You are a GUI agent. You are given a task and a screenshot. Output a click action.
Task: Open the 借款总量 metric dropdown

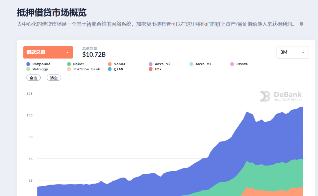(x=48, y=52)
